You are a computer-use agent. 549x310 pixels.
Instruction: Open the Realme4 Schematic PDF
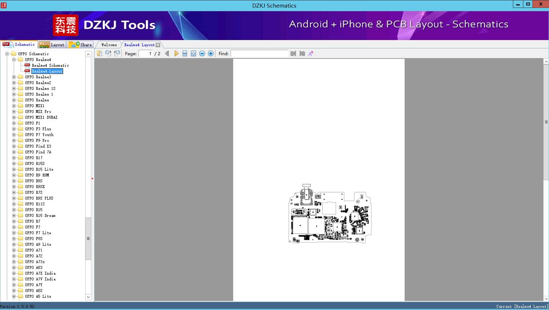pyautogui.click(x=50, y=65)
